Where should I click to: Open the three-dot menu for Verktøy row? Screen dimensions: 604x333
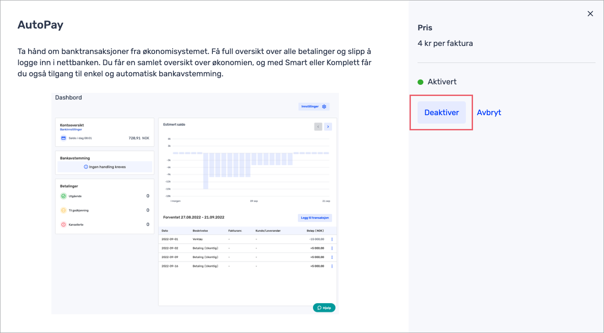pos(332,239)
